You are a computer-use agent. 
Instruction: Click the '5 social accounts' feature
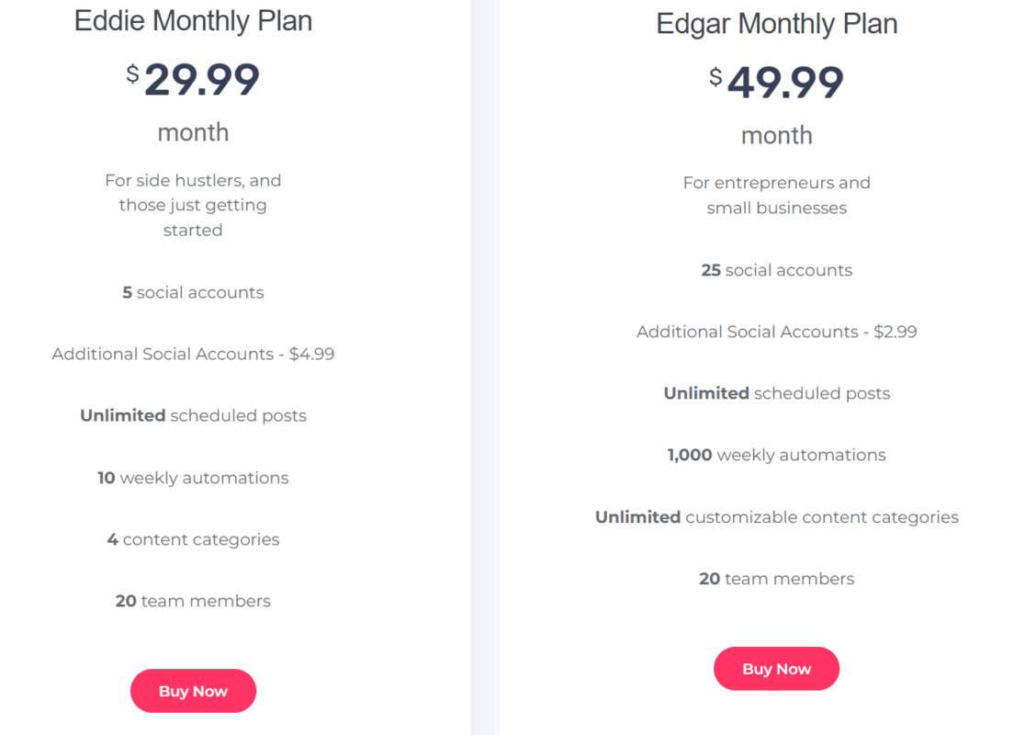[193, 292]
